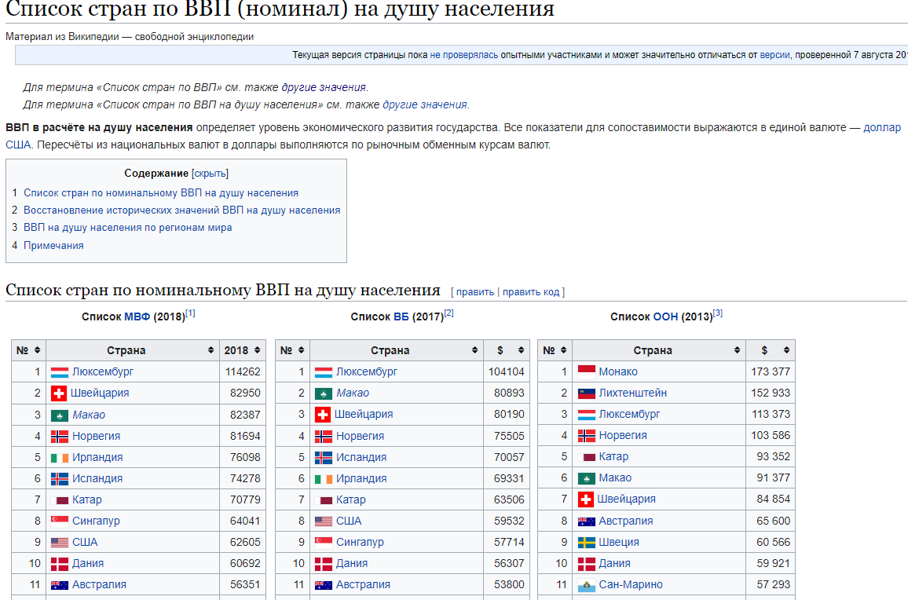Click Norway flag in IMF table
The width and height of the screenshot is (908, 600).
(x=59, y=436)
